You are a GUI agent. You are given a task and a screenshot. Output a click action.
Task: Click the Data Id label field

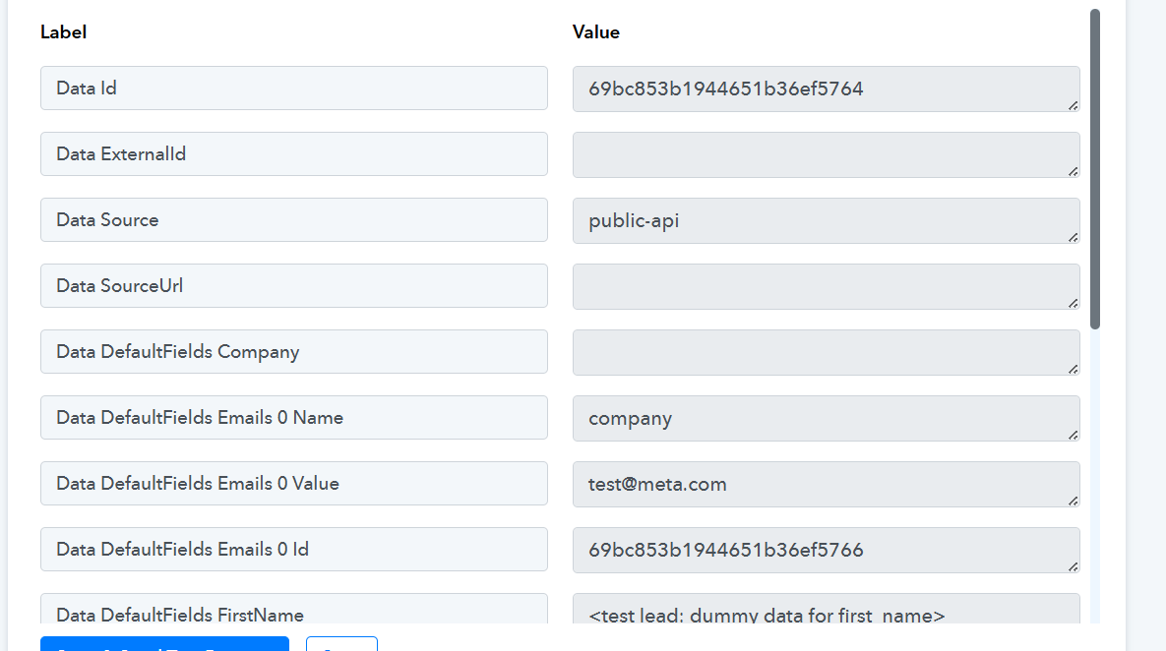pyautogui.click(x=293, y=89)
